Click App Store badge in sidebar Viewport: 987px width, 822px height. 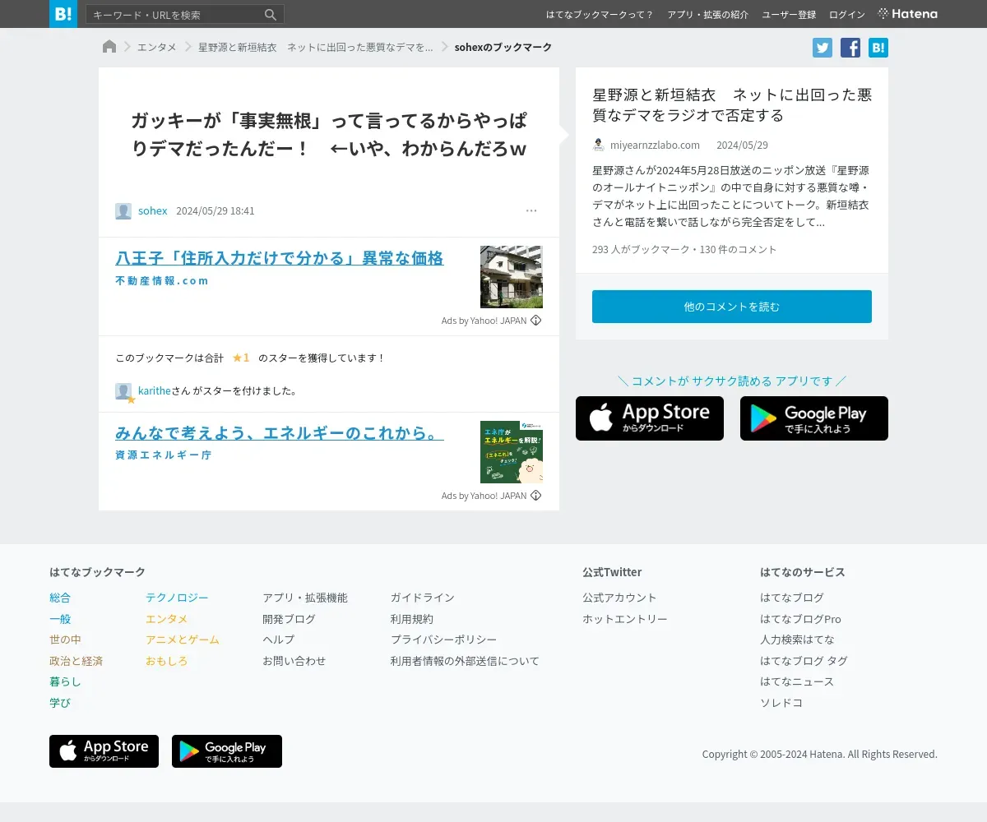[650, 418]
